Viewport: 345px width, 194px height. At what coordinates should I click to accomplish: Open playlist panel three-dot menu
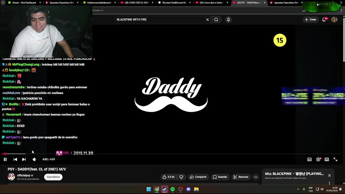click(x=329, y=183)
